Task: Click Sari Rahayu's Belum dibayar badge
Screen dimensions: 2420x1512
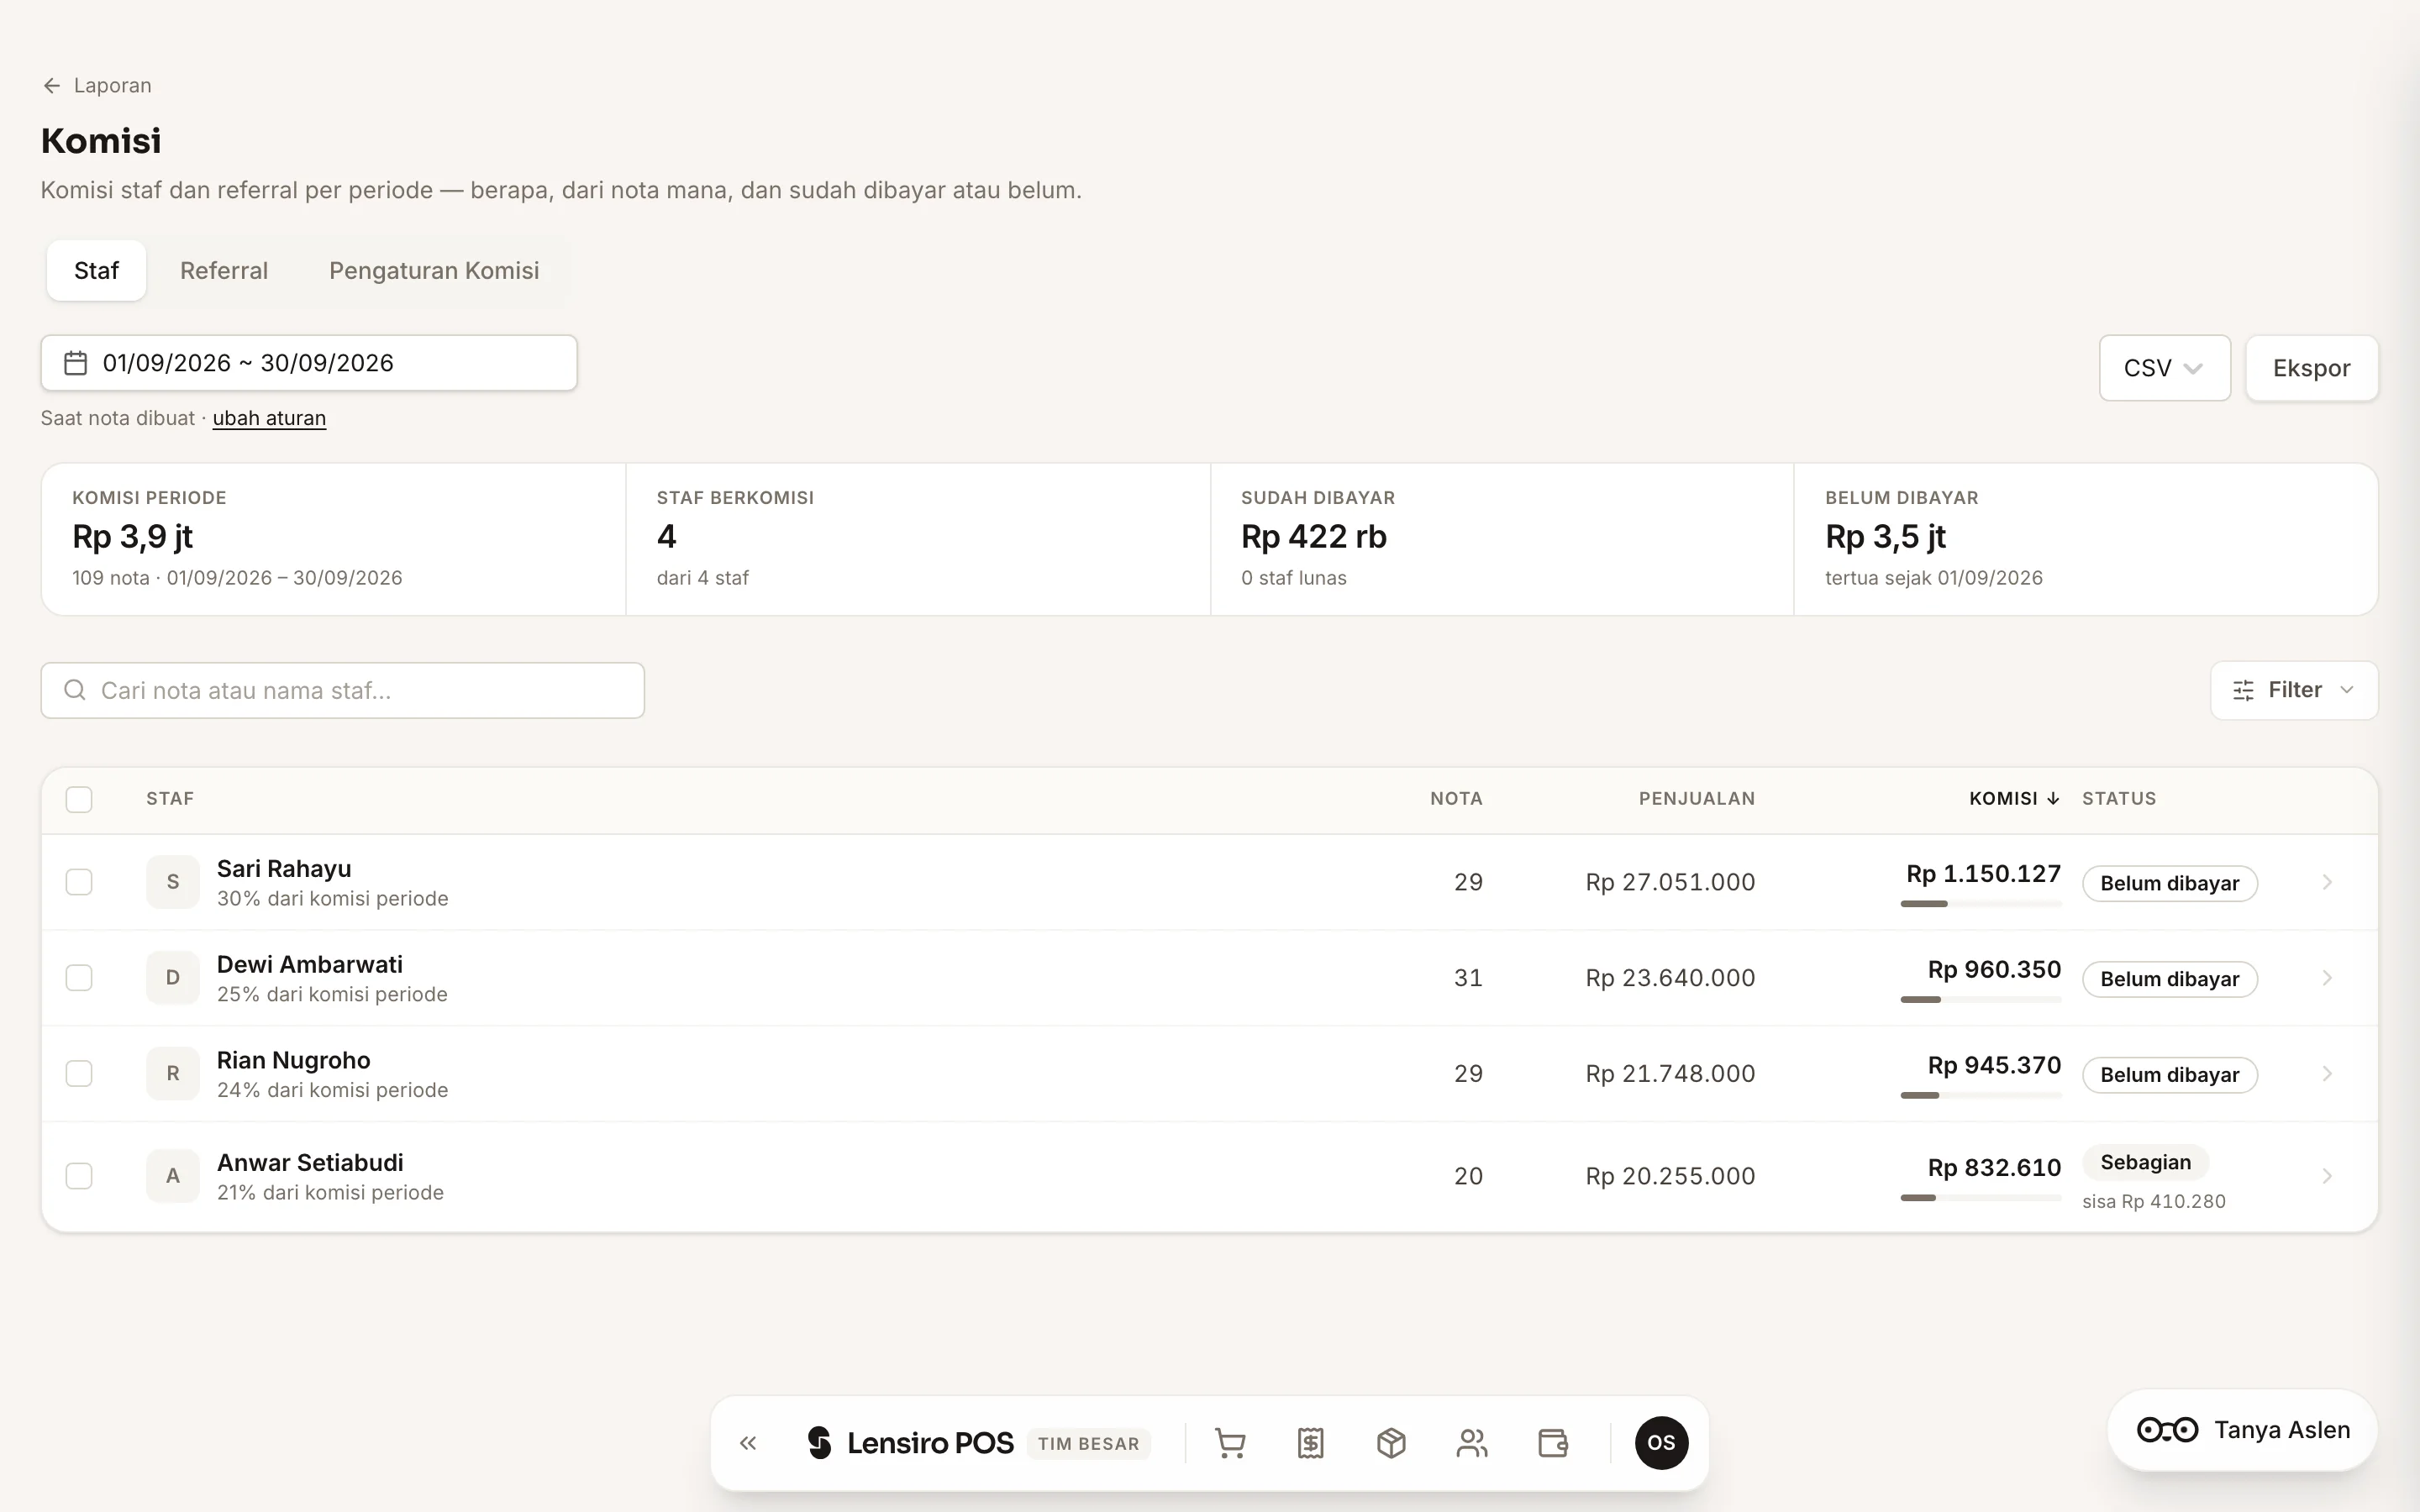Action: point(2169,883)
